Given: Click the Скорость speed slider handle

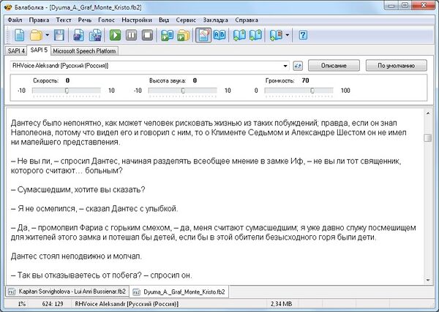Looking at the screenshot, I should [67, 91].
